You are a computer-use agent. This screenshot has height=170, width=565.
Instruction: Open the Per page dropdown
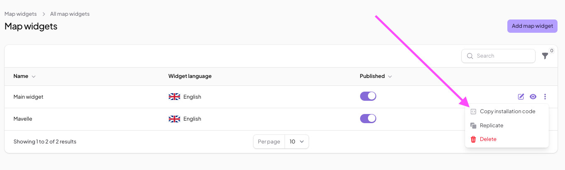(x=297, y=142)
